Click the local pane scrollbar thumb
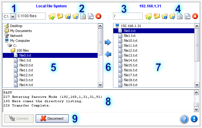The width and height of the screenshot is (202, 128). [x=100, y=42]
